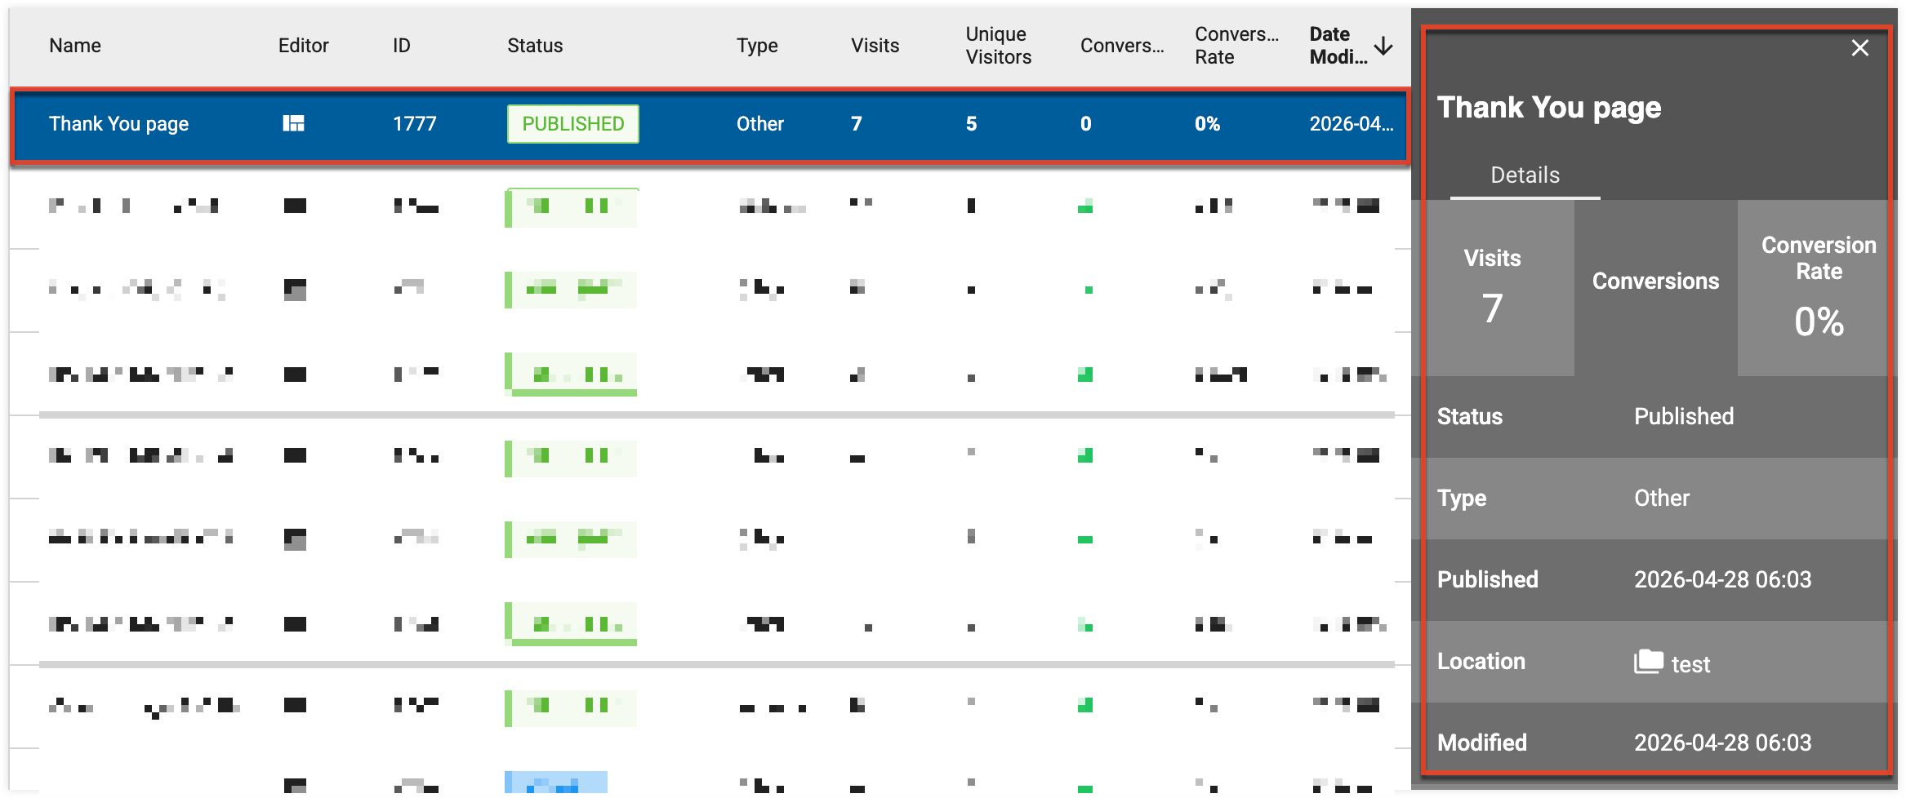Click the Visits stat tile showing 7
Screen dimensions: 1906x798
[x=1493, y=288]
